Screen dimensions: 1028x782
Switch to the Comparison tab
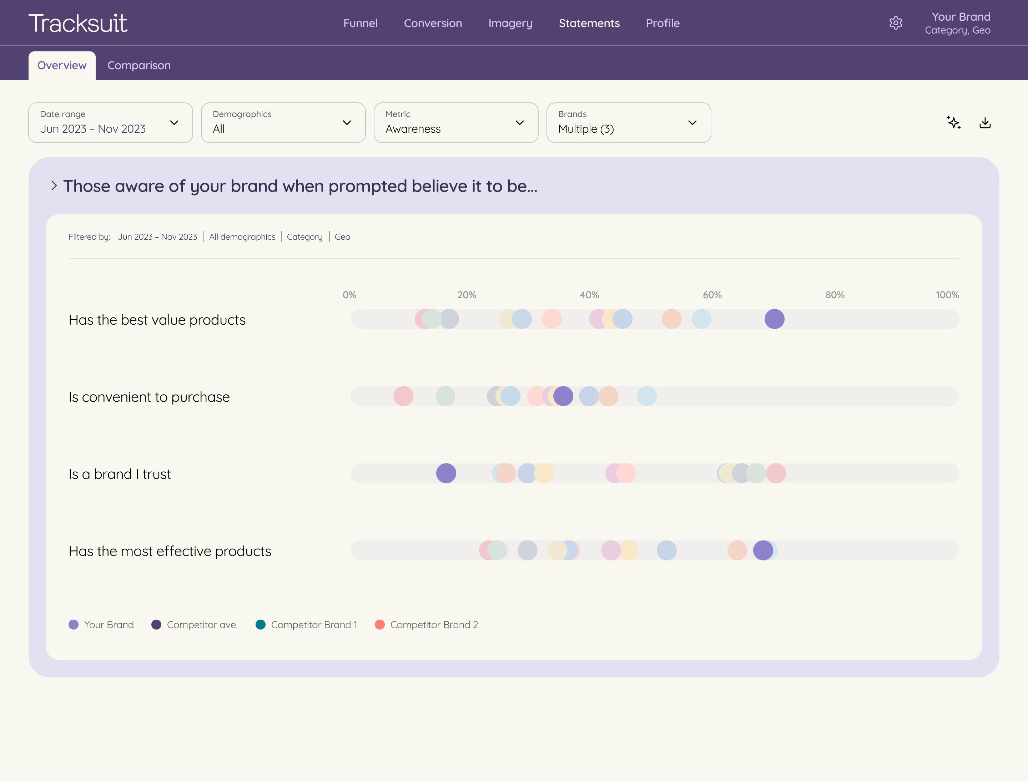tap(139, 66)
